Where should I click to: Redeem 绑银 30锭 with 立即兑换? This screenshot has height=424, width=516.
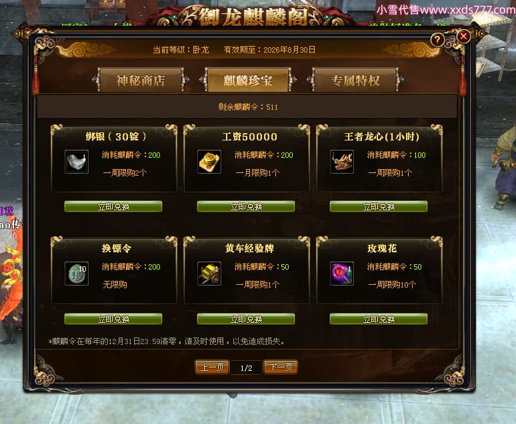click(113, 206)
